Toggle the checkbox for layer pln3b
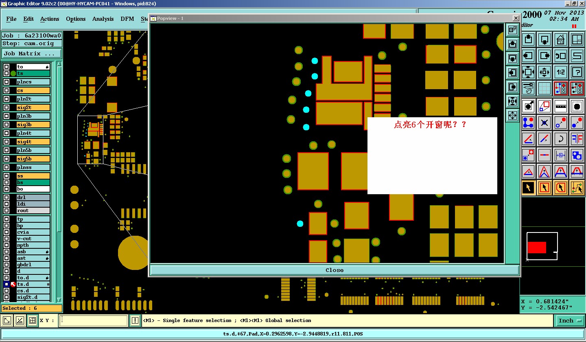 click(7, 116)
